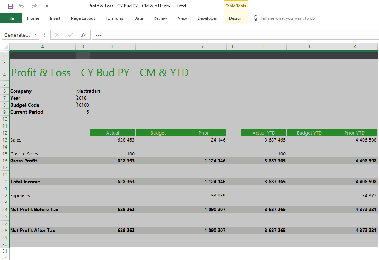Screen dimensions: 379x260
Task: Select column G header
Action: coord(203,47)
